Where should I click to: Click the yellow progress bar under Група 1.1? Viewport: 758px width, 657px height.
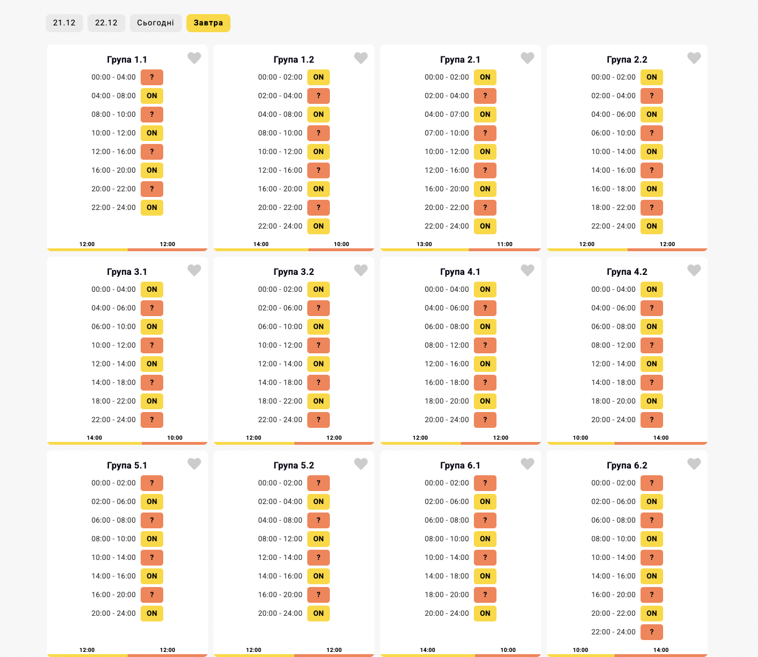pos(87,249)
